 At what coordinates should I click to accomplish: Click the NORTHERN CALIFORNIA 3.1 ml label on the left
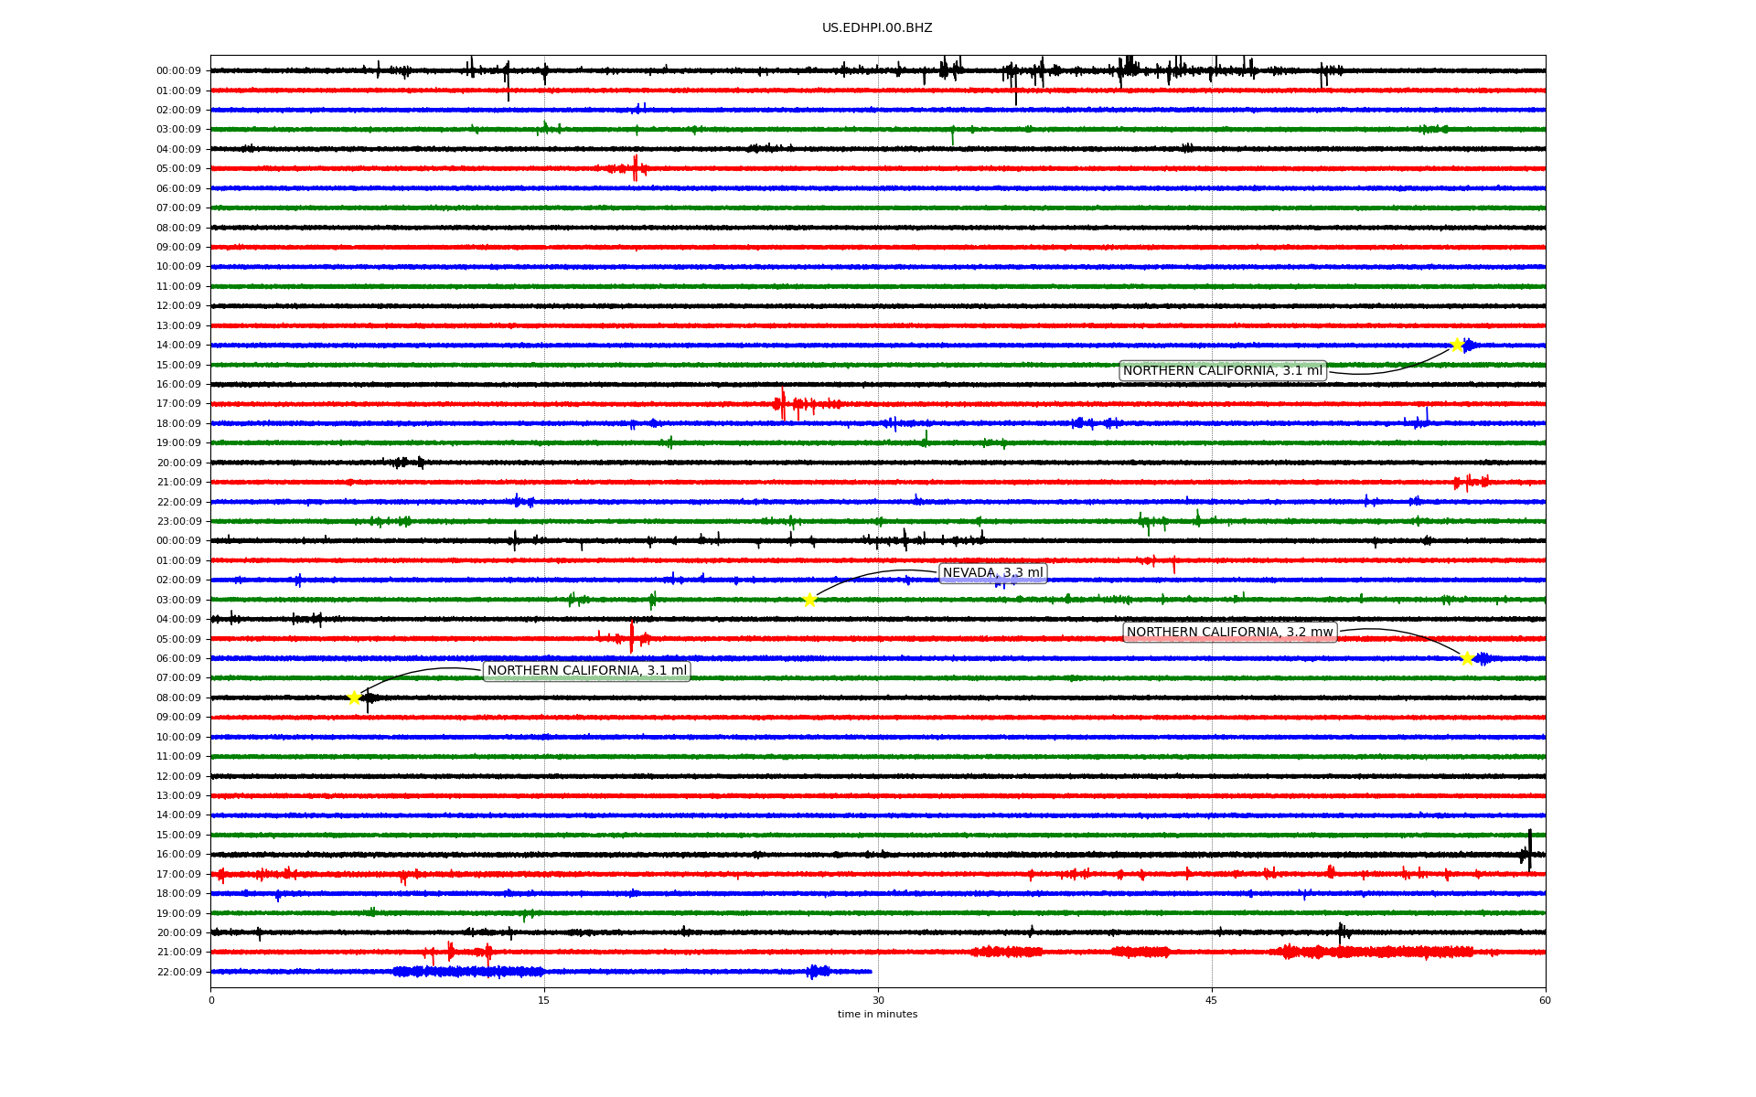click(x=586, y=671)
